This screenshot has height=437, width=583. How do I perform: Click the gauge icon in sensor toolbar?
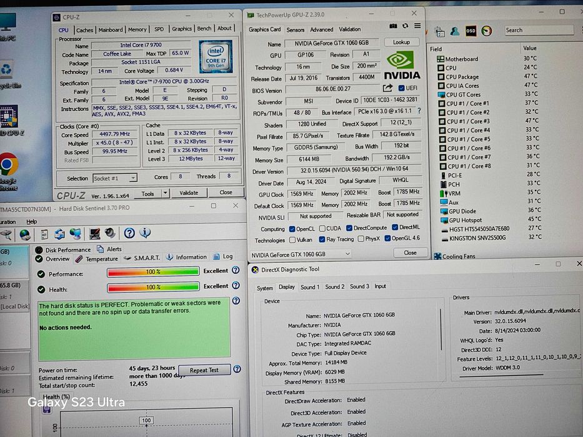(x=486, y=31)
